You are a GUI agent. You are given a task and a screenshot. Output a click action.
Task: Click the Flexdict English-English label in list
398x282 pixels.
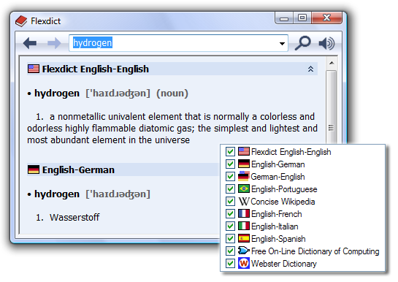click(x=291, y=152)
